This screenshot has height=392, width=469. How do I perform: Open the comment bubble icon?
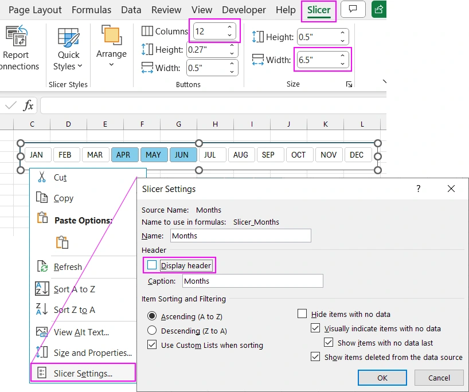[x=353, y=9]
